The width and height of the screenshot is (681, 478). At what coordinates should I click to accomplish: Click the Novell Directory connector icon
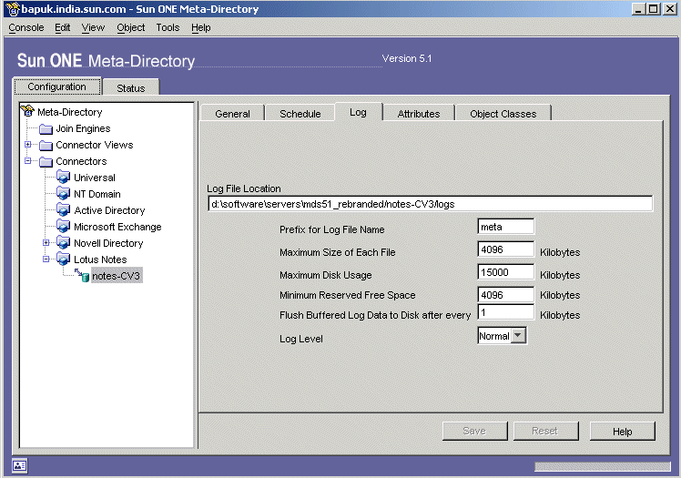tap(64, 243)
